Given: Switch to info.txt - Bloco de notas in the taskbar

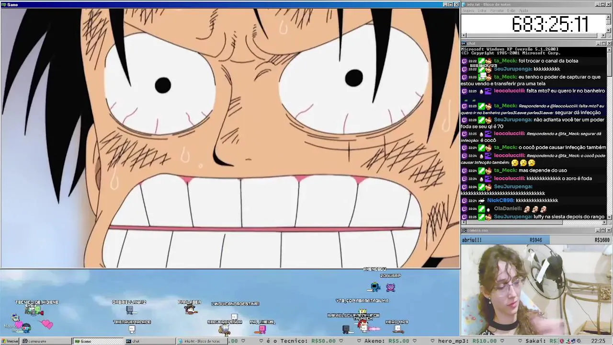Looking at the screenshot, I should [202, 341].
